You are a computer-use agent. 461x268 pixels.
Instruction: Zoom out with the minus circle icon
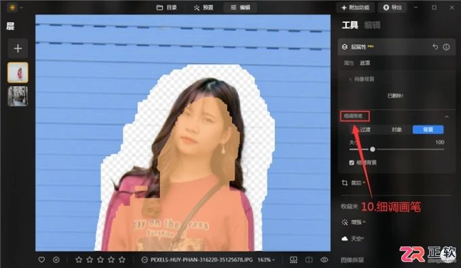coord(144,260)
